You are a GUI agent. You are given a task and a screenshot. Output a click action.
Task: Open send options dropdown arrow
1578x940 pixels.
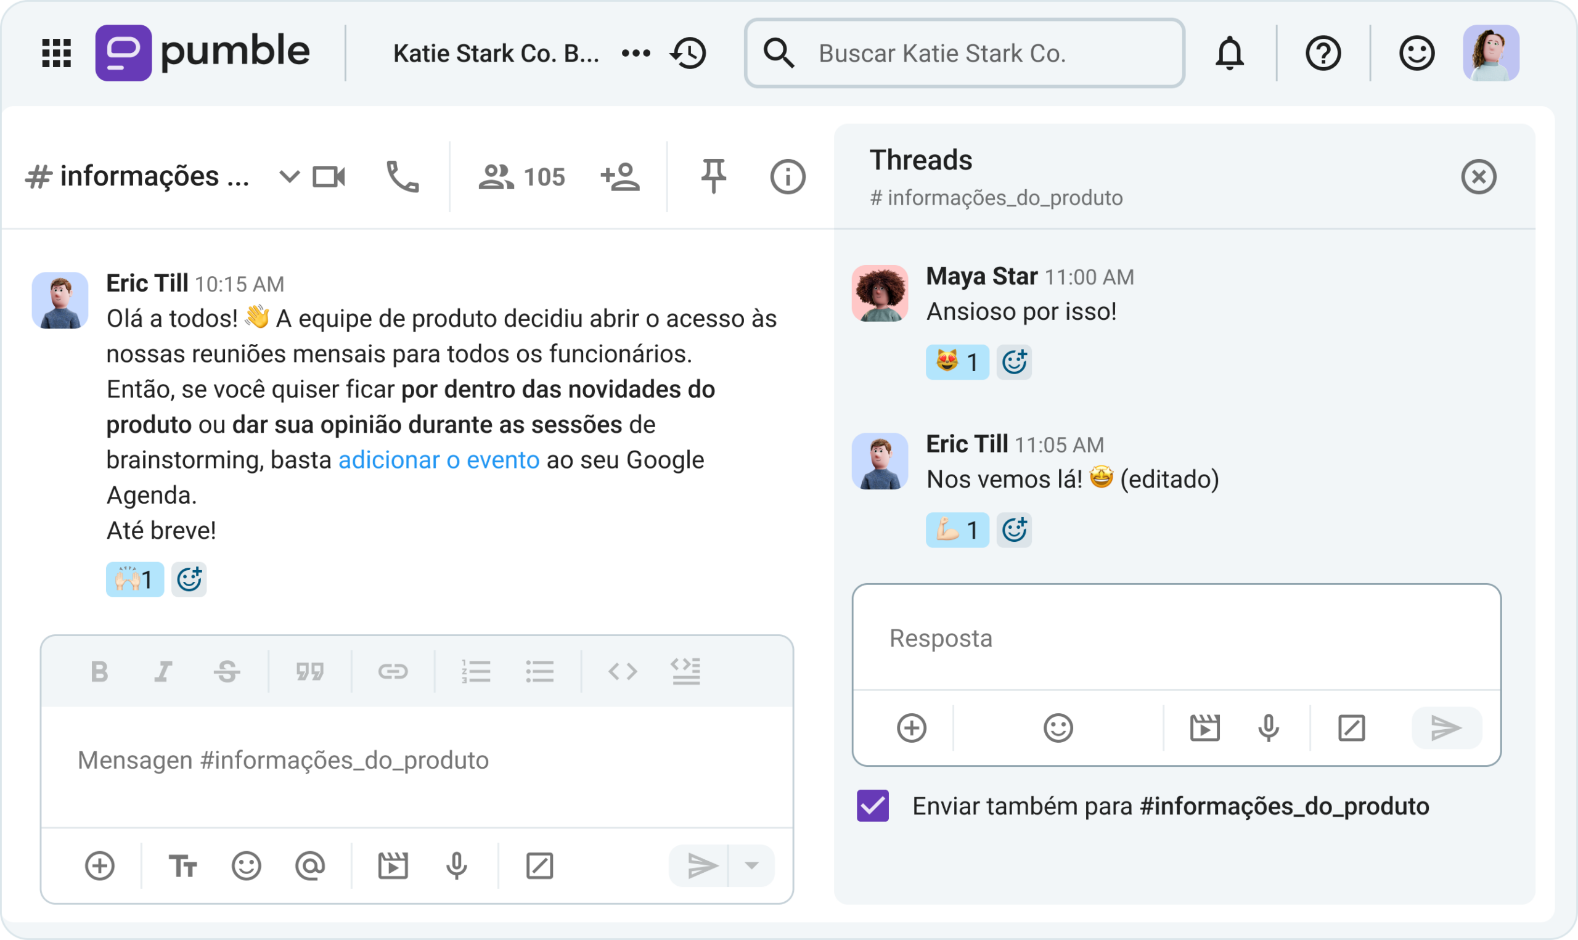pos(751,866)
